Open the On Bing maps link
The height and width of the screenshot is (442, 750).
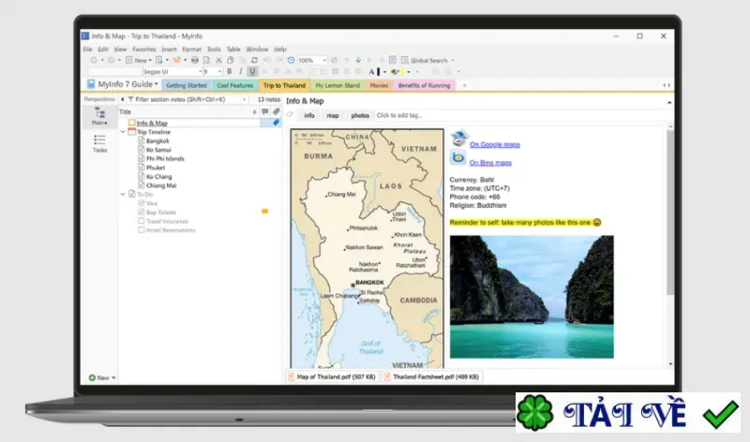pos(490,162)
